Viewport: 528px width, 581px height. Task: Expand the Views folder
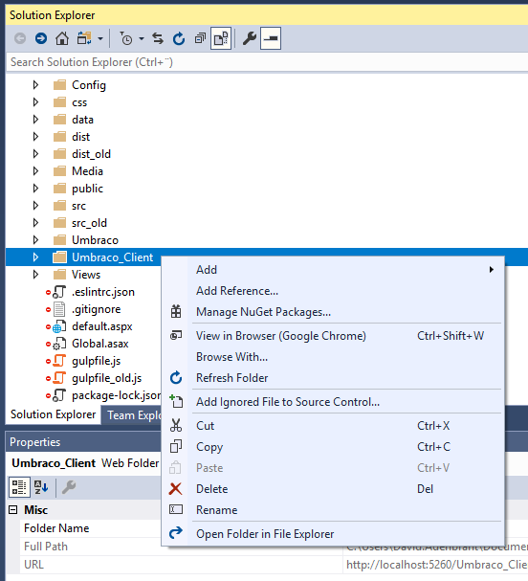(36, 274)
